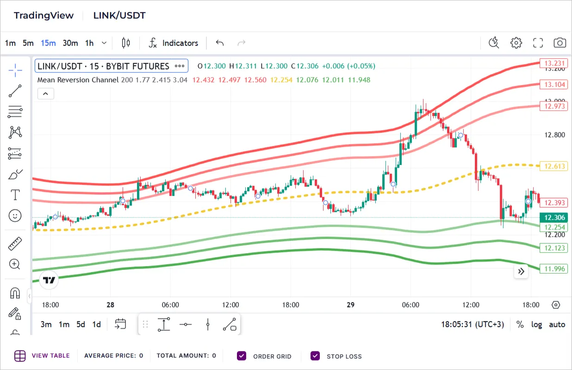
Task: Open candlestick chart type selector
Action: tap(125, 43)
